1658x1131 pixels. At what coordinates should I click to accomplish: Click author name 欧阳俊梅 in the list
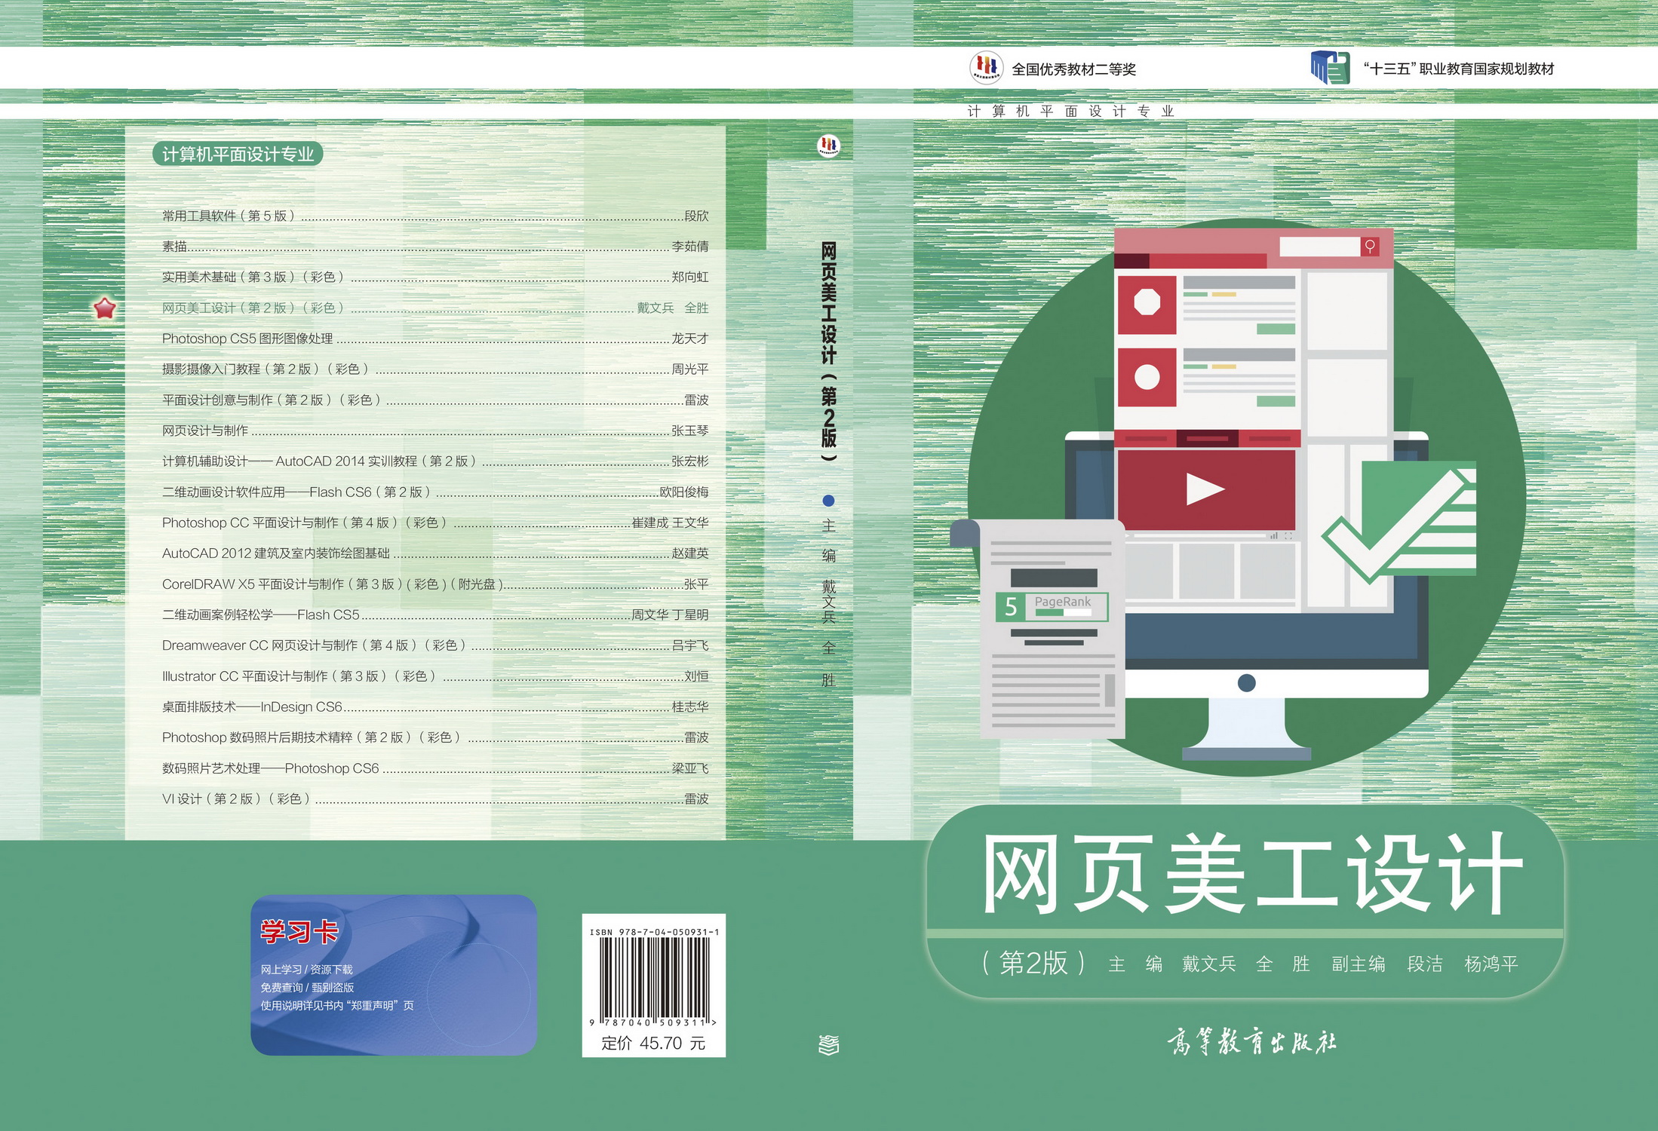click(684, 492)
